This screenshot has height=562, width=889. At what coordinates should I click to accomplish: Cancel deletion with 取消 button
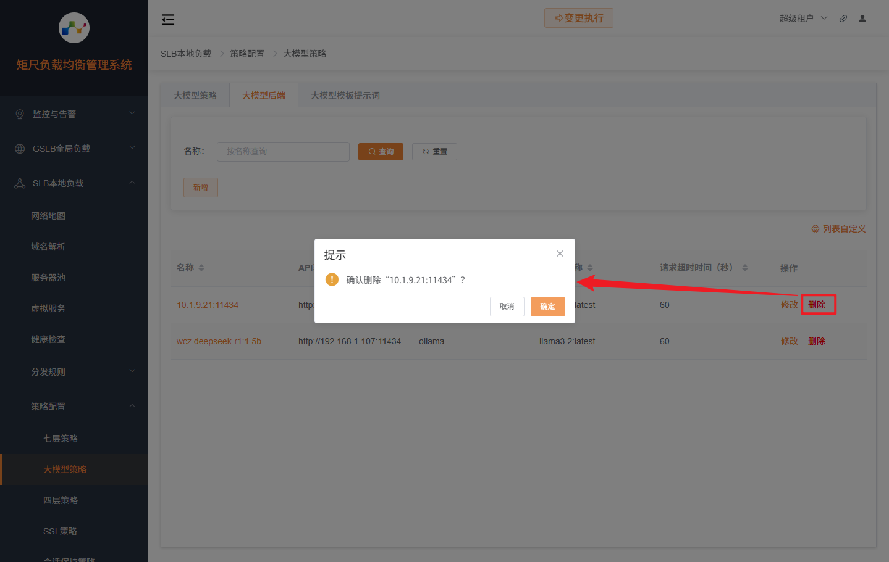(507, 307)
